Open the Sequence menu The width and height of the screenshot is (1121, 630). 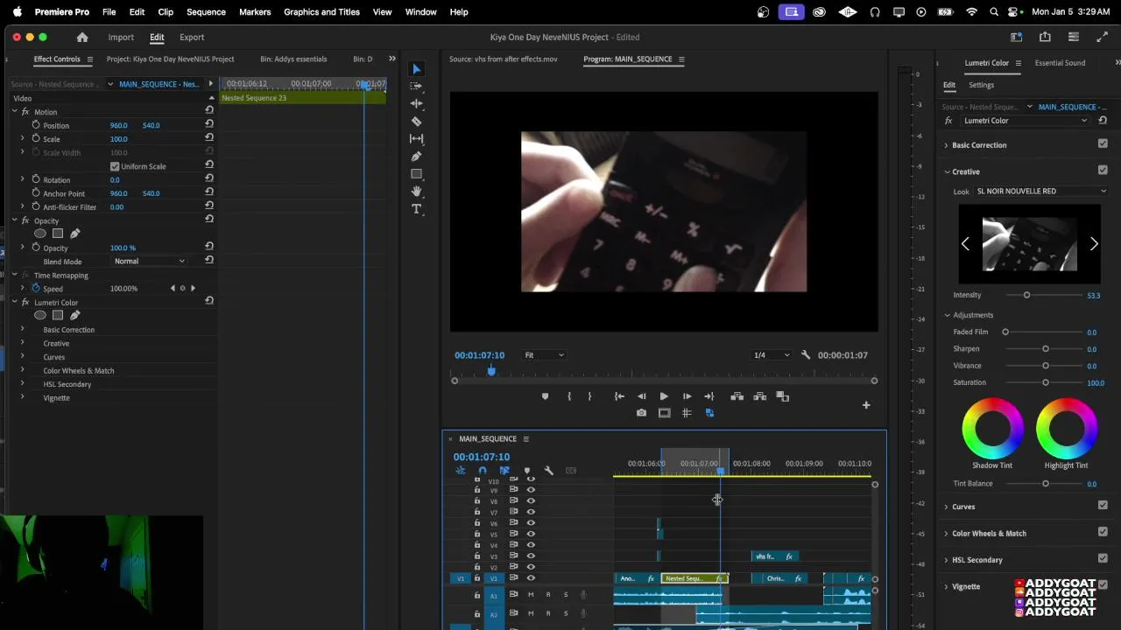coord(206,12)
